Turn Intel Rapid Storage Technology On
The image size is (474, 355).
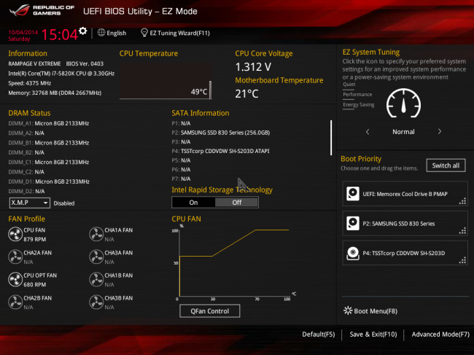pos(193,203)
